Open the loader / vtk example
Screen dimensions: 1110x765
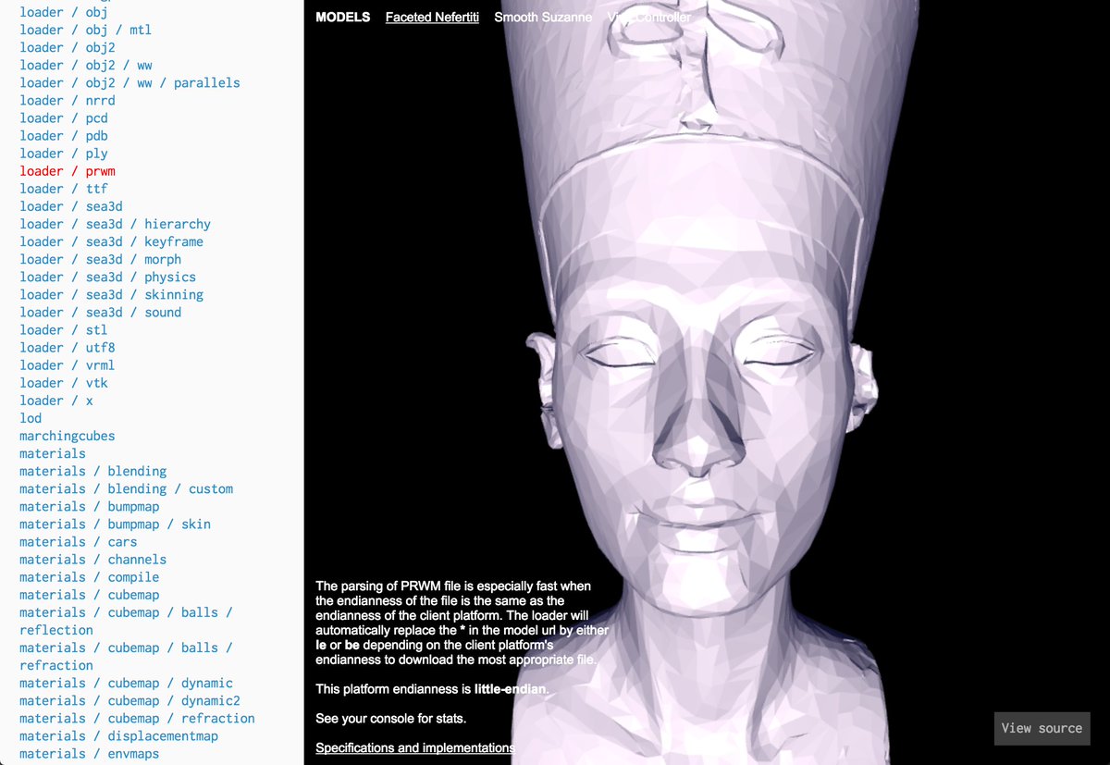[x=64, y=382]
